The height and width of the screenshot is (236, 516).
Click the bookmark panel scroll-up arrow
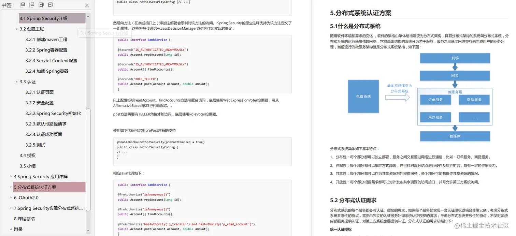pos(88,16)
